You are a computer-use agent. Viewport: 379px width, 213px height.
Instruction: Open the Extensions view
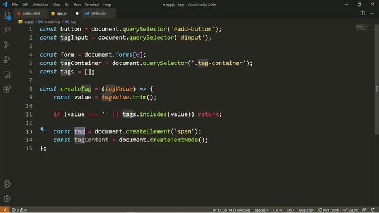7,89
